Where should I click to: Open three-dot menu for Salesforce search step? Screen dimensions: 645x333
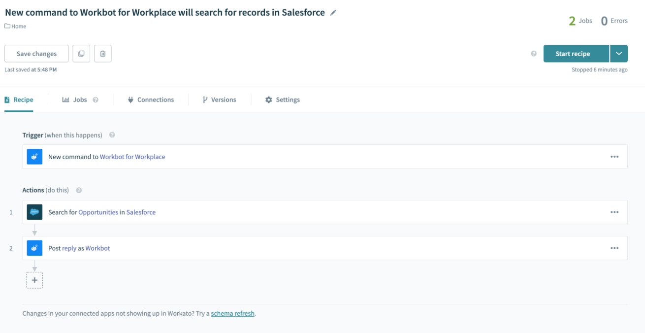(x=614, y=212)
